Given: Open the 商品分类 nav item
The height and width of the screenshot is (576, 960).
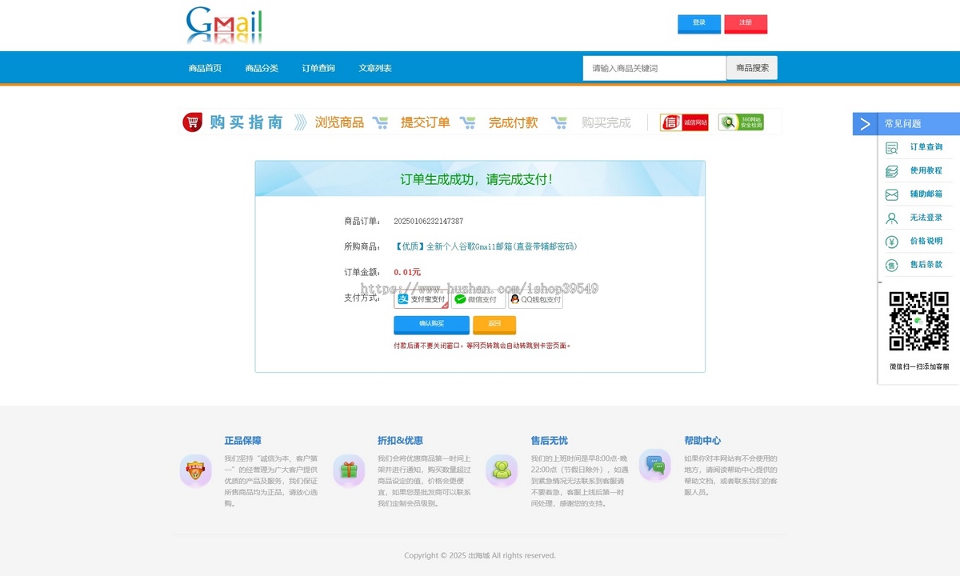Looking at the screenshot, I should (x=262, y=68).
